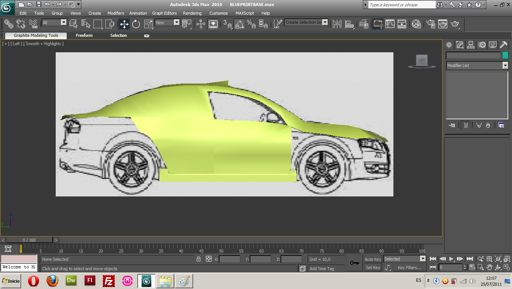Open the Hierarchy command panel tab
The height and width of the screenshot is (289, 512).
471,45
